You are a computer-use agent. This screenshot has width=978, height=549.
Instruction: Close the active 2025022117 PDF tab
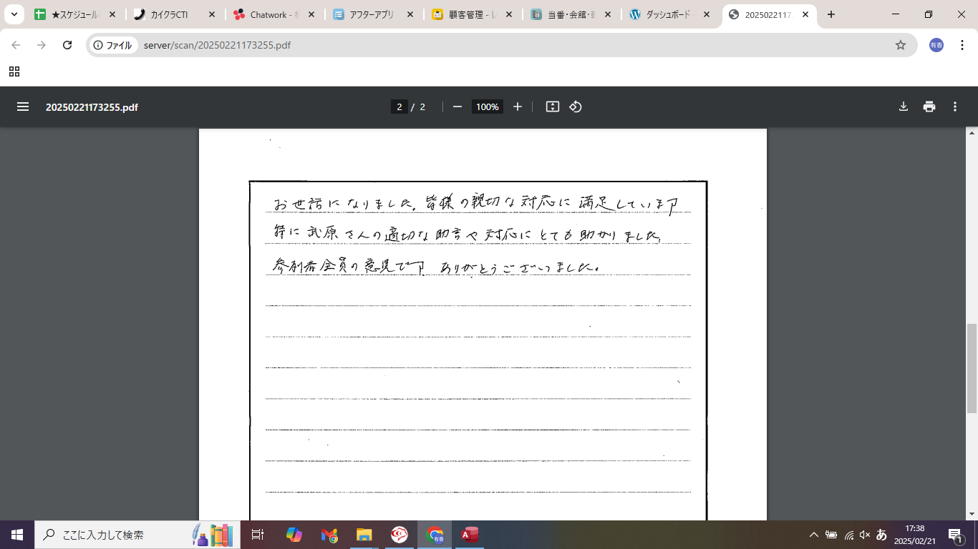(x=804, y=14)
